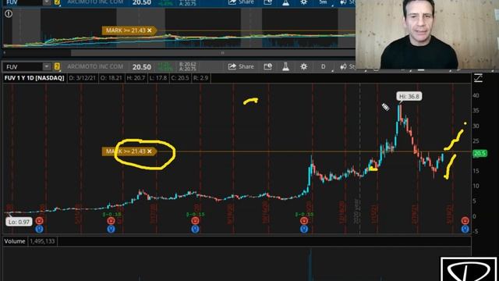The height and width of the screenshot is (281, 499).
Task: Click the 20.50 last price in lower toolbar
Action: pyautogui.click(x=142, y=67)
